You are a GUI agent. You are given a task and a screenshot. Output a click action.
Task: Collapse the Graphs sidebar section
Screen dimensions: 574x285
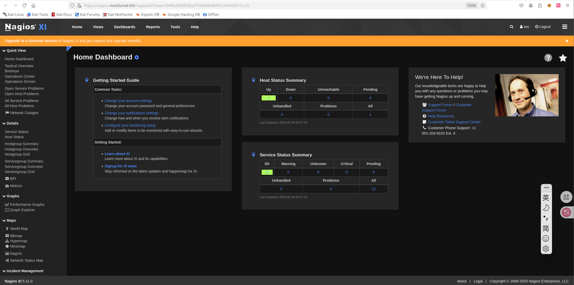pos(11,196)
